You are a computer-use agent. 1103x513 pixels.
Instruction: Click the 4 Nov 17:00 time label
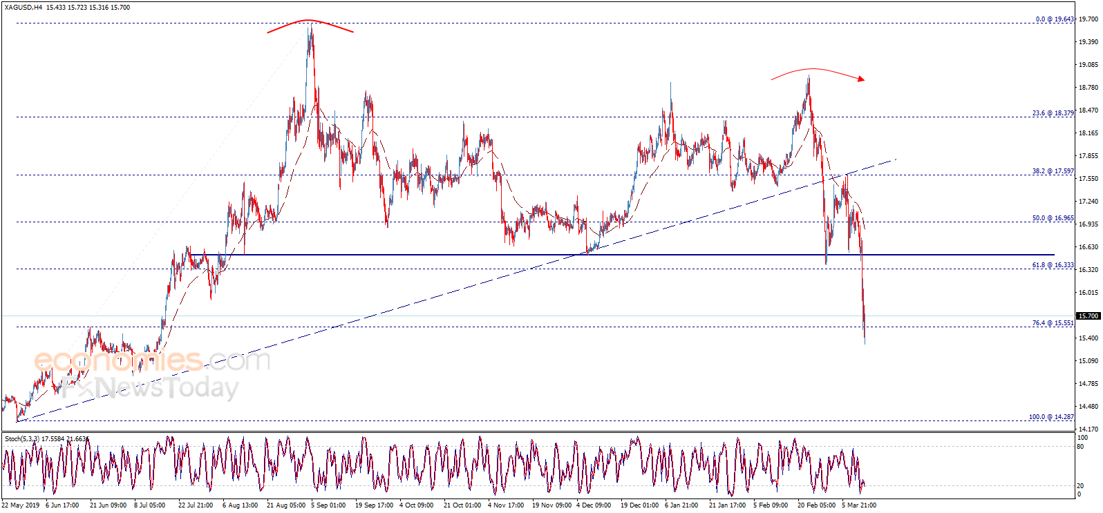click(x=506, y=505)
